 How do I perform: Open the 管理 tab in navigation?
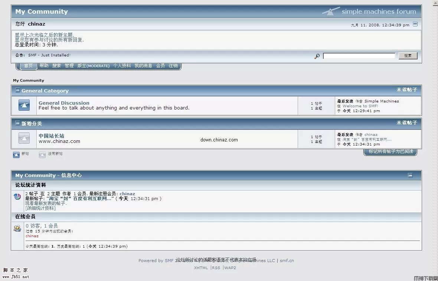[x=69, y=65]
